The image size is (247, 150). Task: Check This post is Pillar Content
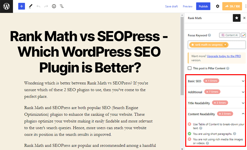190,68
